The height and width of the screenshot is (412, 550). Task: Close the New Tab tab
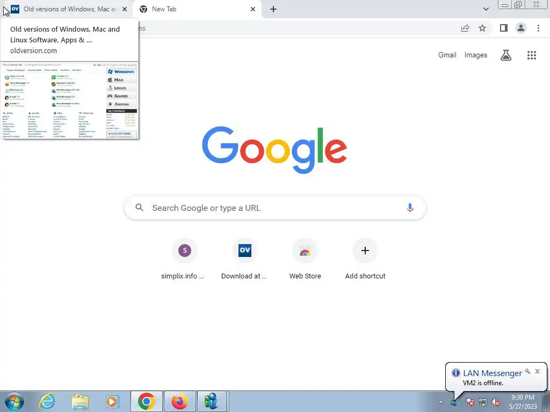click(x=253, y=10)
